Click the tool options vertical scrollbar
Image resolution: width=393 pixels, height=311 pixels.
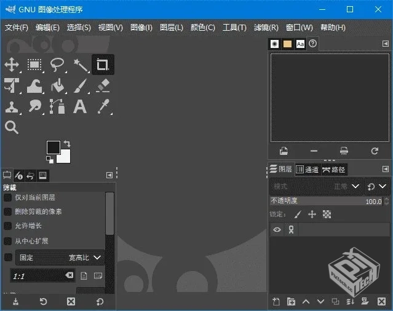tap(109, 214)
